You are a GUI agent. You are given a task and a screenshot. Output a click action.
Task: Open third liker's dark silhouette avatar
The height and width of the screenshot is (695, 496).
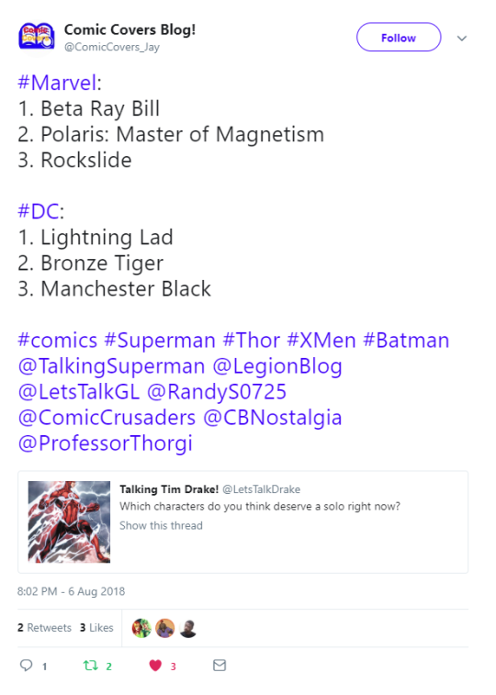188,628
